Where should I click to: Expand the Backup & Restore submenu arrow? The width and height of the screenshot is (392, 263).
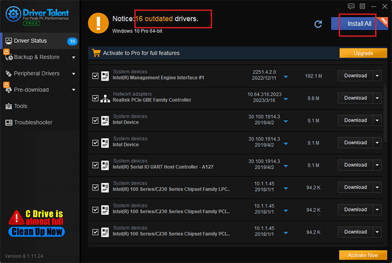[73, 58]
